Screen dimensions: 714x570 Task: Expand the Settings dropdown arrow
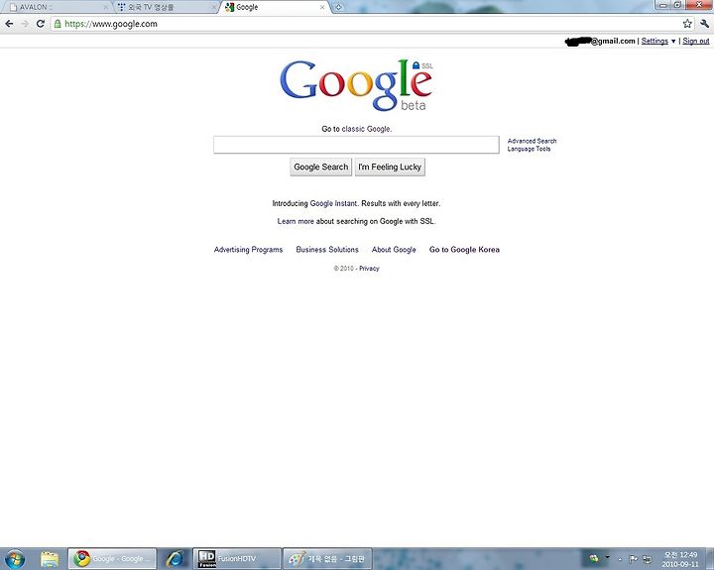(673, 42)
